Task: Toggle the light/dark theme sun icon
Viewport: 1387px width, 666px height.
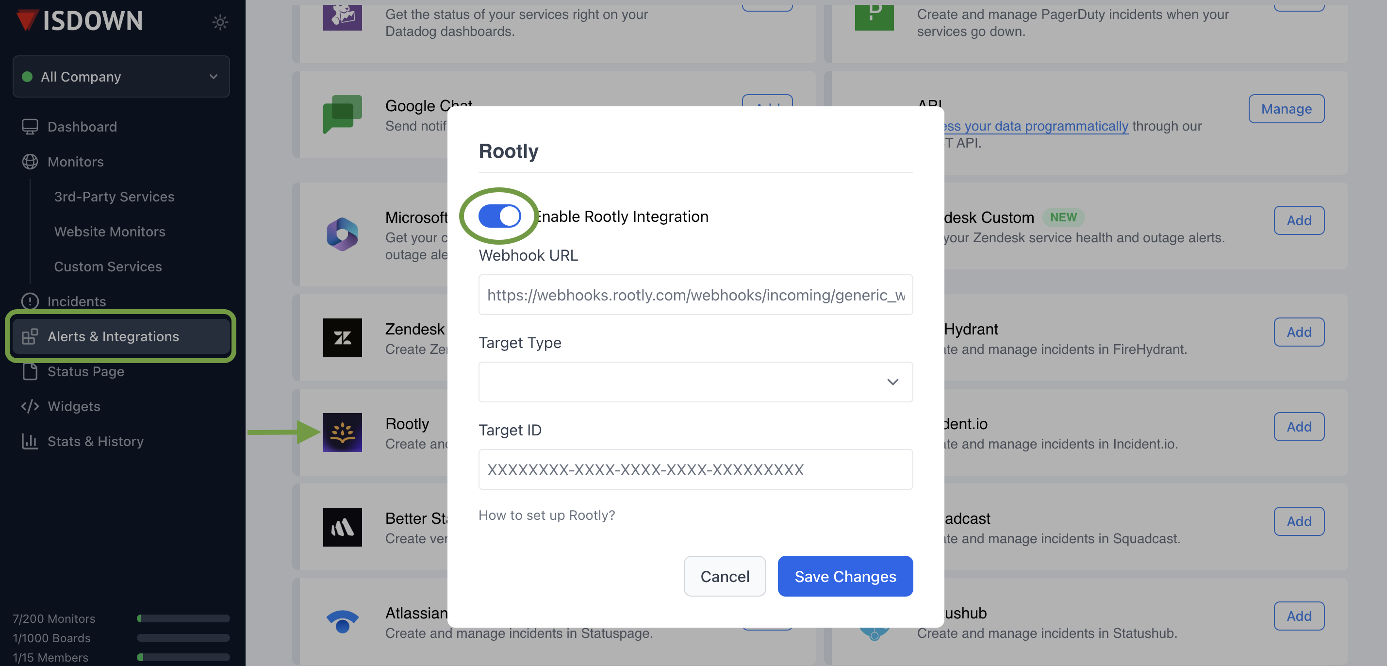Action: point(220,22)
